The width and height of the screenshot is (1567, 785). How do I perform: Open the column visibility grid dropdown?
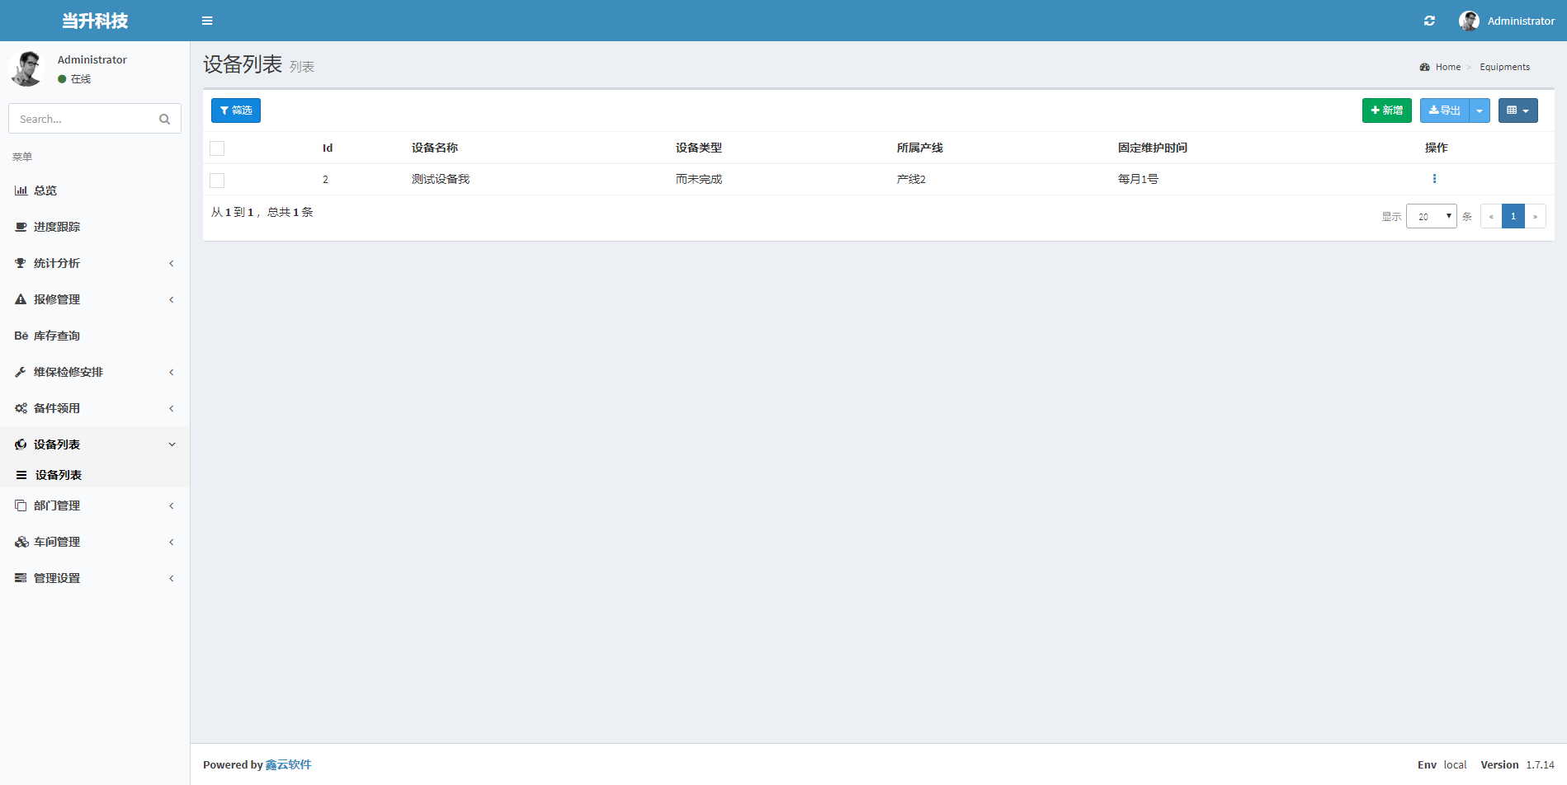[x=1517, y=110]
